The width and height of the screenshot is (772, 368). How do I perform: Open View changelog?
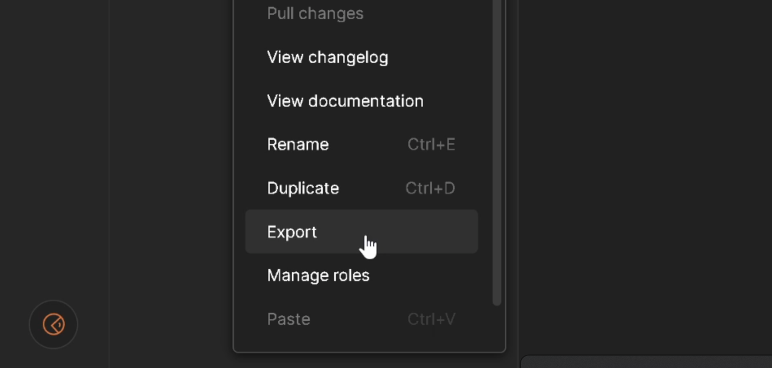pyautogui.click(x=328, y=57)
